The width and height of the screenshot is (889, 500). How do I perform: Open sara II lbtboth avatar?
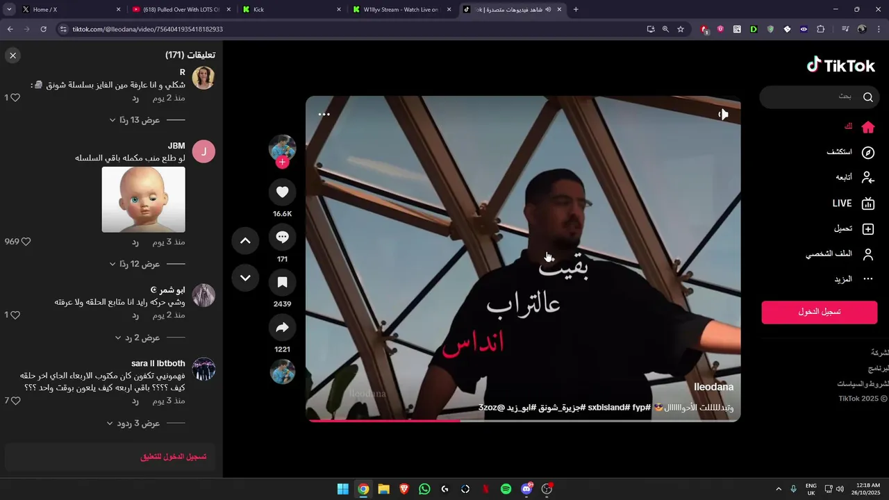tap(203, 369)
